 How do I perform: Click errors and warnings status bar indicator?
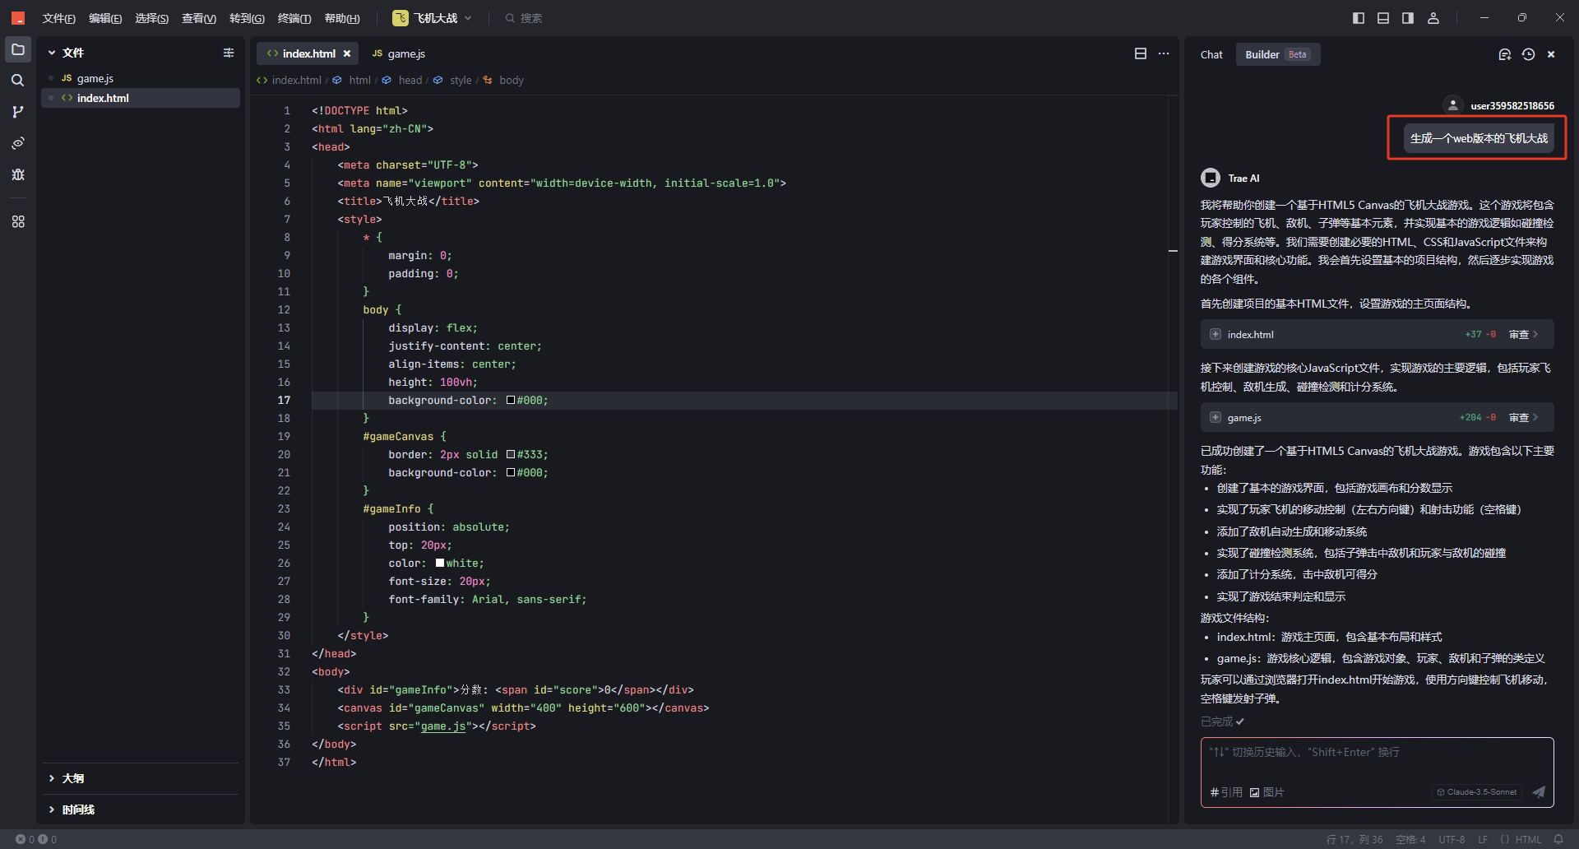[x=36, y=839]
